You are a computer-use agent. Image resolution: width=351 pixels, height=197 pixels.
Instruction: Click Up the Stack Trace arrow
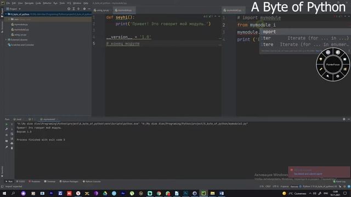(x=12, y=124)
